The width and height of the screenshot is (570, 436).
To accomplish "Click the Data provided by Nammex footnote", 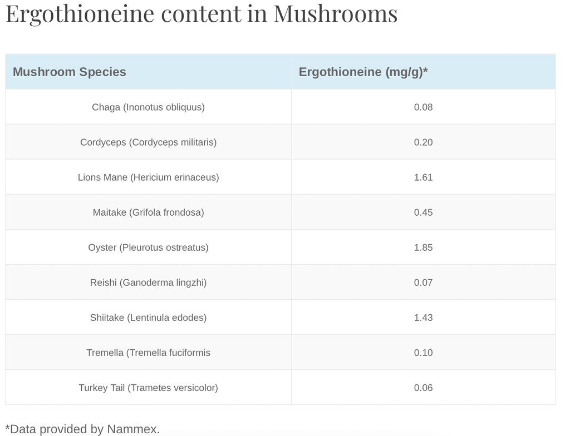I will click(x=82, y=429).
